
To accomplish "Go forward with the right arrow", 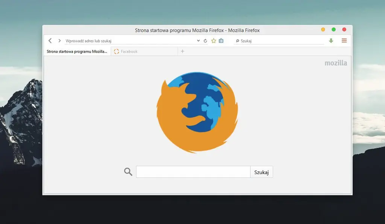I will (x=59, y=41).
